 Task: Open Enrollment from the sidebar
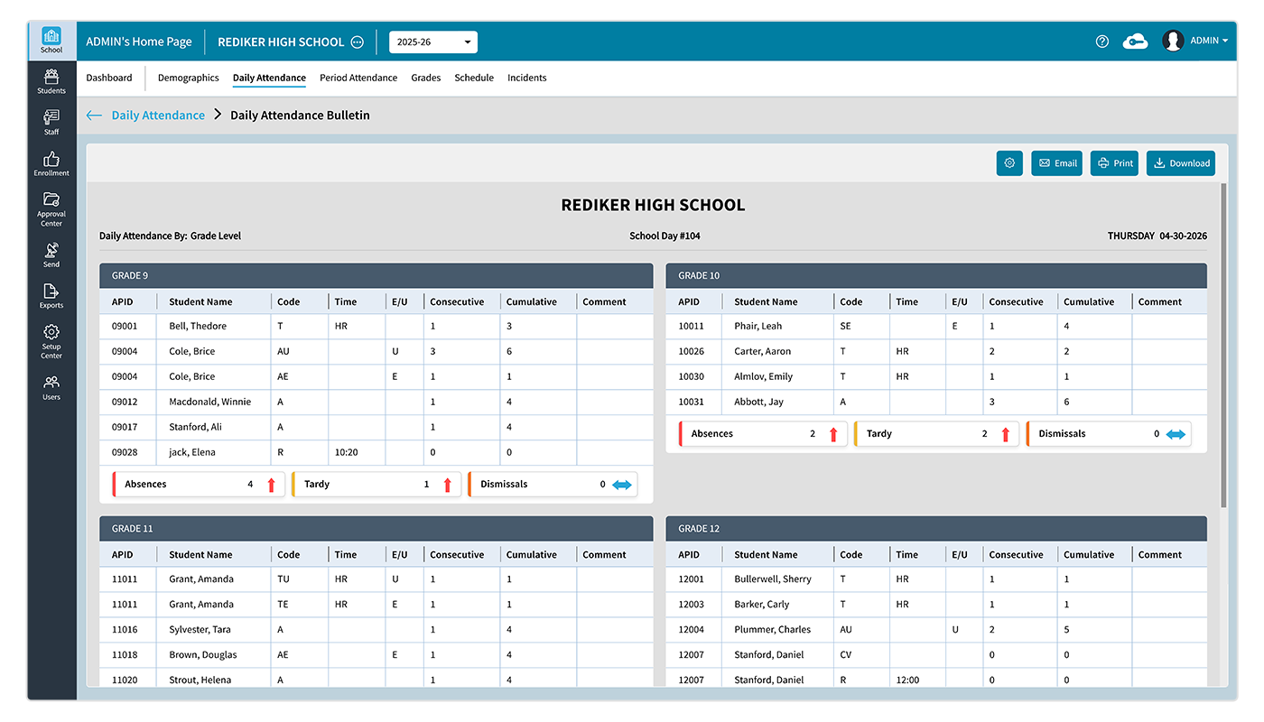[x=51, y=163]
